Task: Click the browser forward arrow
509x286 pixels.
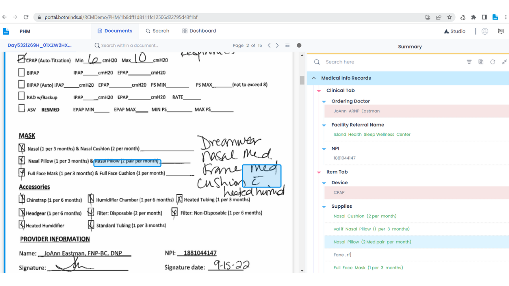Action: coord(15,17)
